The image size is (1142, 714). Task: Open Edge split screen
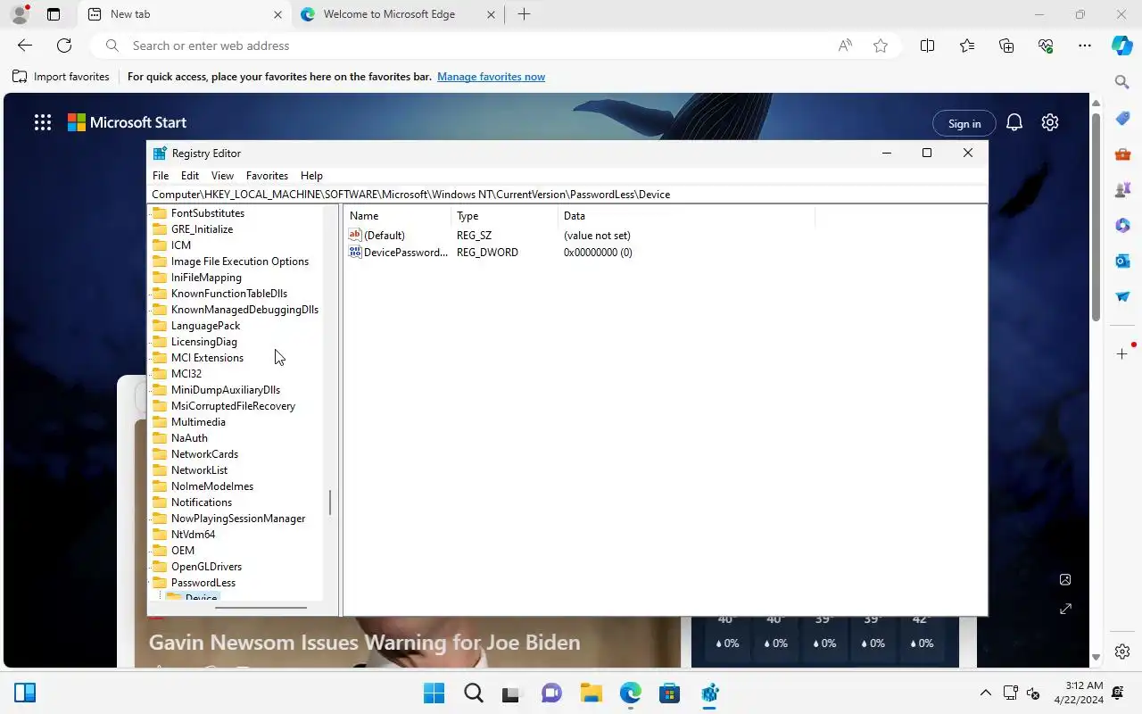click(x=927, y=46)
